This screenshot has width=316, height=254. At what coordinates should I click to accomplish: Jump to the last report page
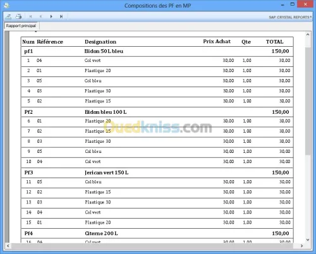(61, 16)
